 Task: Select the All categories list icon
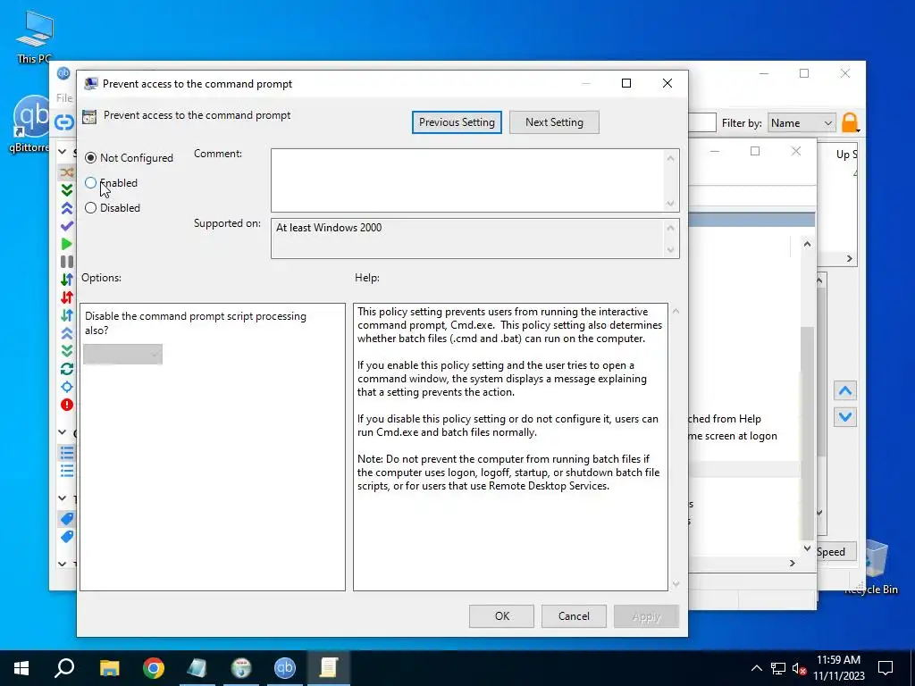[67, 453]
